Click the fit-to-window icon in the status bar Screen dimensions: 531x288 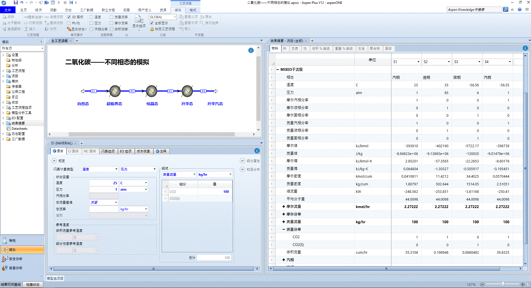pos(528,284)
